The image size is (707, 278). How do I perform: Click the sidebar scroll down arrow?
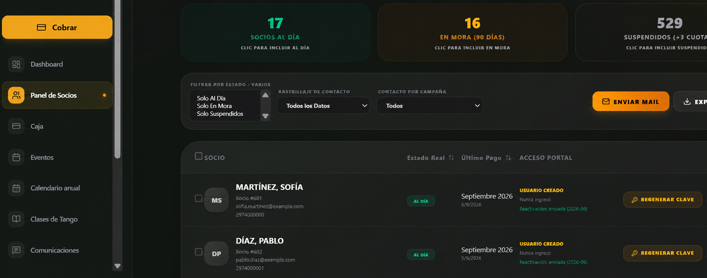118,266
